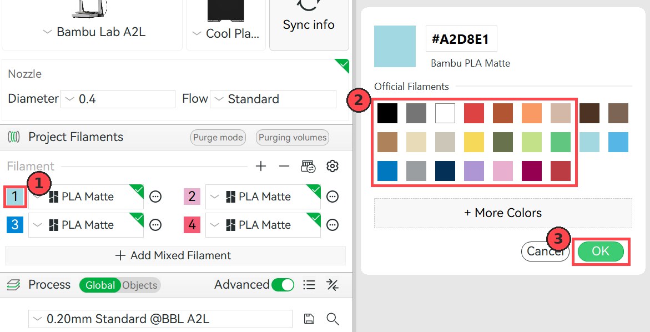This screenshot has height=332, width=650.
Task: Click filament 4 red color swatch
Action: point(192,225)
